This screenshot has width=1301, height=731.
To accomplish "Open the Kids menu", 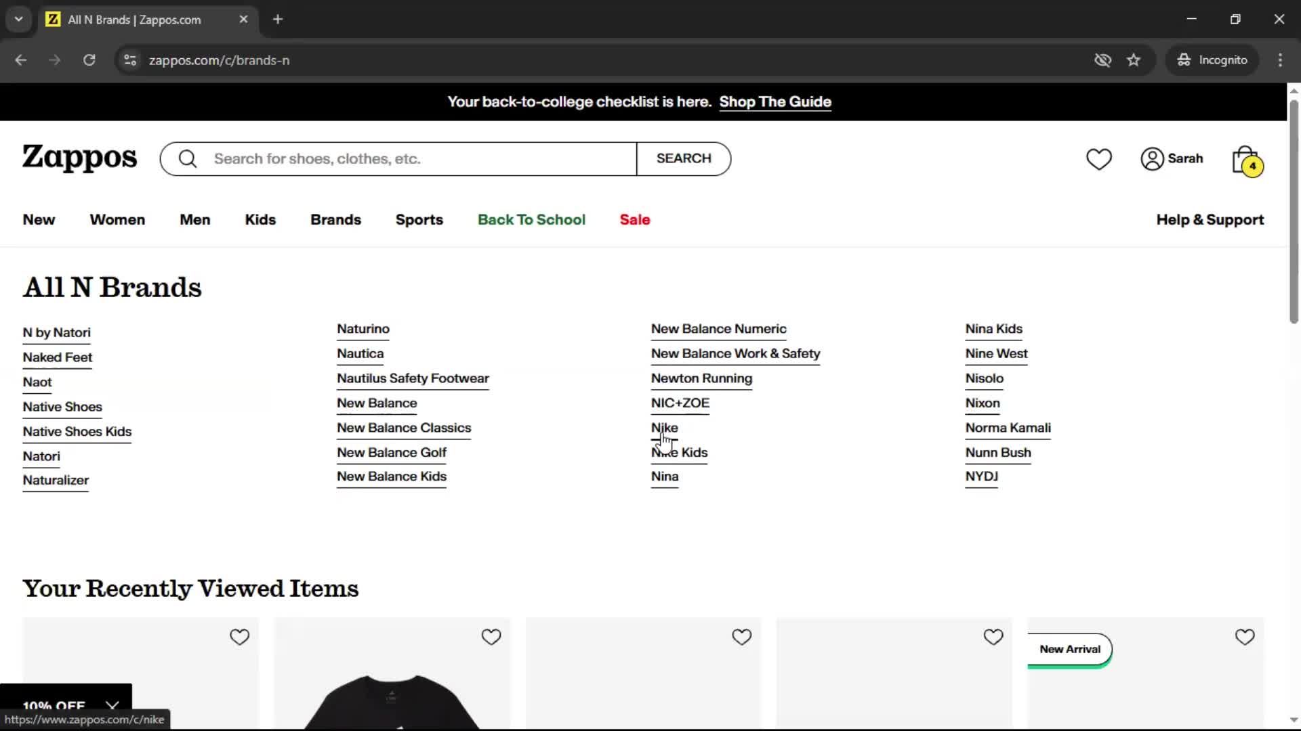I will pos(260,220).
